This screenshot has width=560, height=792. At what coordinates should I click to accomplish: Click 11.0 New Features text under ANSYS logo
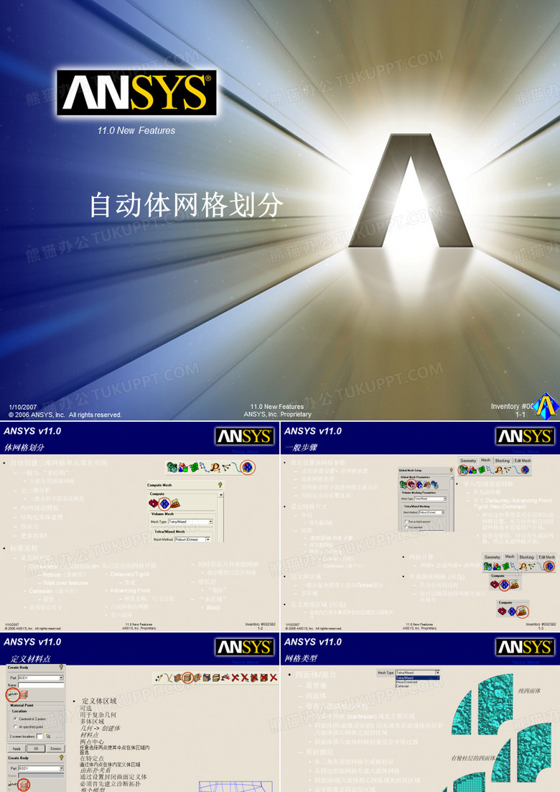[x=136, y=130]
